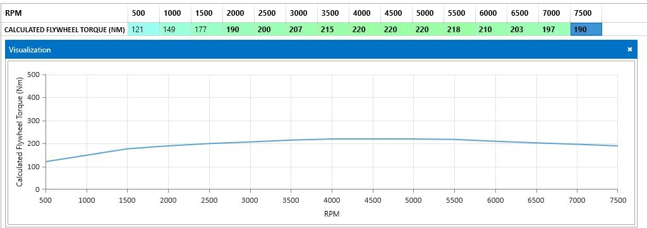Screen dimensions: 647x228
Task: Click the Calculated Flywheel Torque y-axis title
Action: [x=20, y=132]
